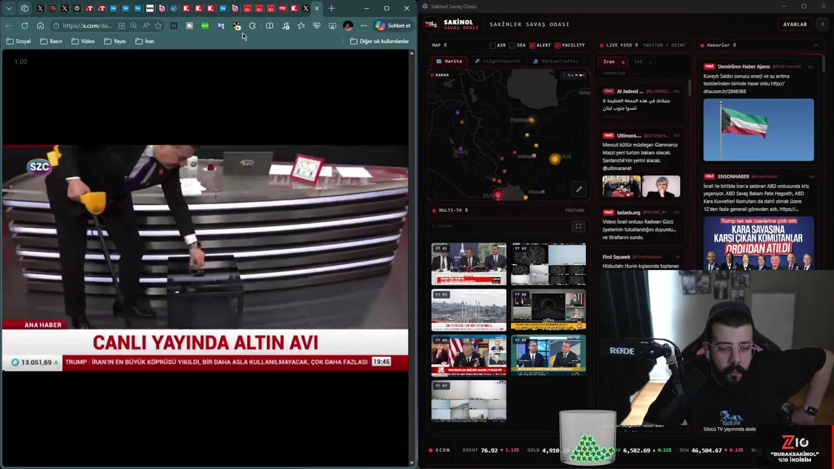Image resolution: width=834 pixels, height=469 pixels.
Task: Open Sosyal bookmarks folder
Action: 19,41
